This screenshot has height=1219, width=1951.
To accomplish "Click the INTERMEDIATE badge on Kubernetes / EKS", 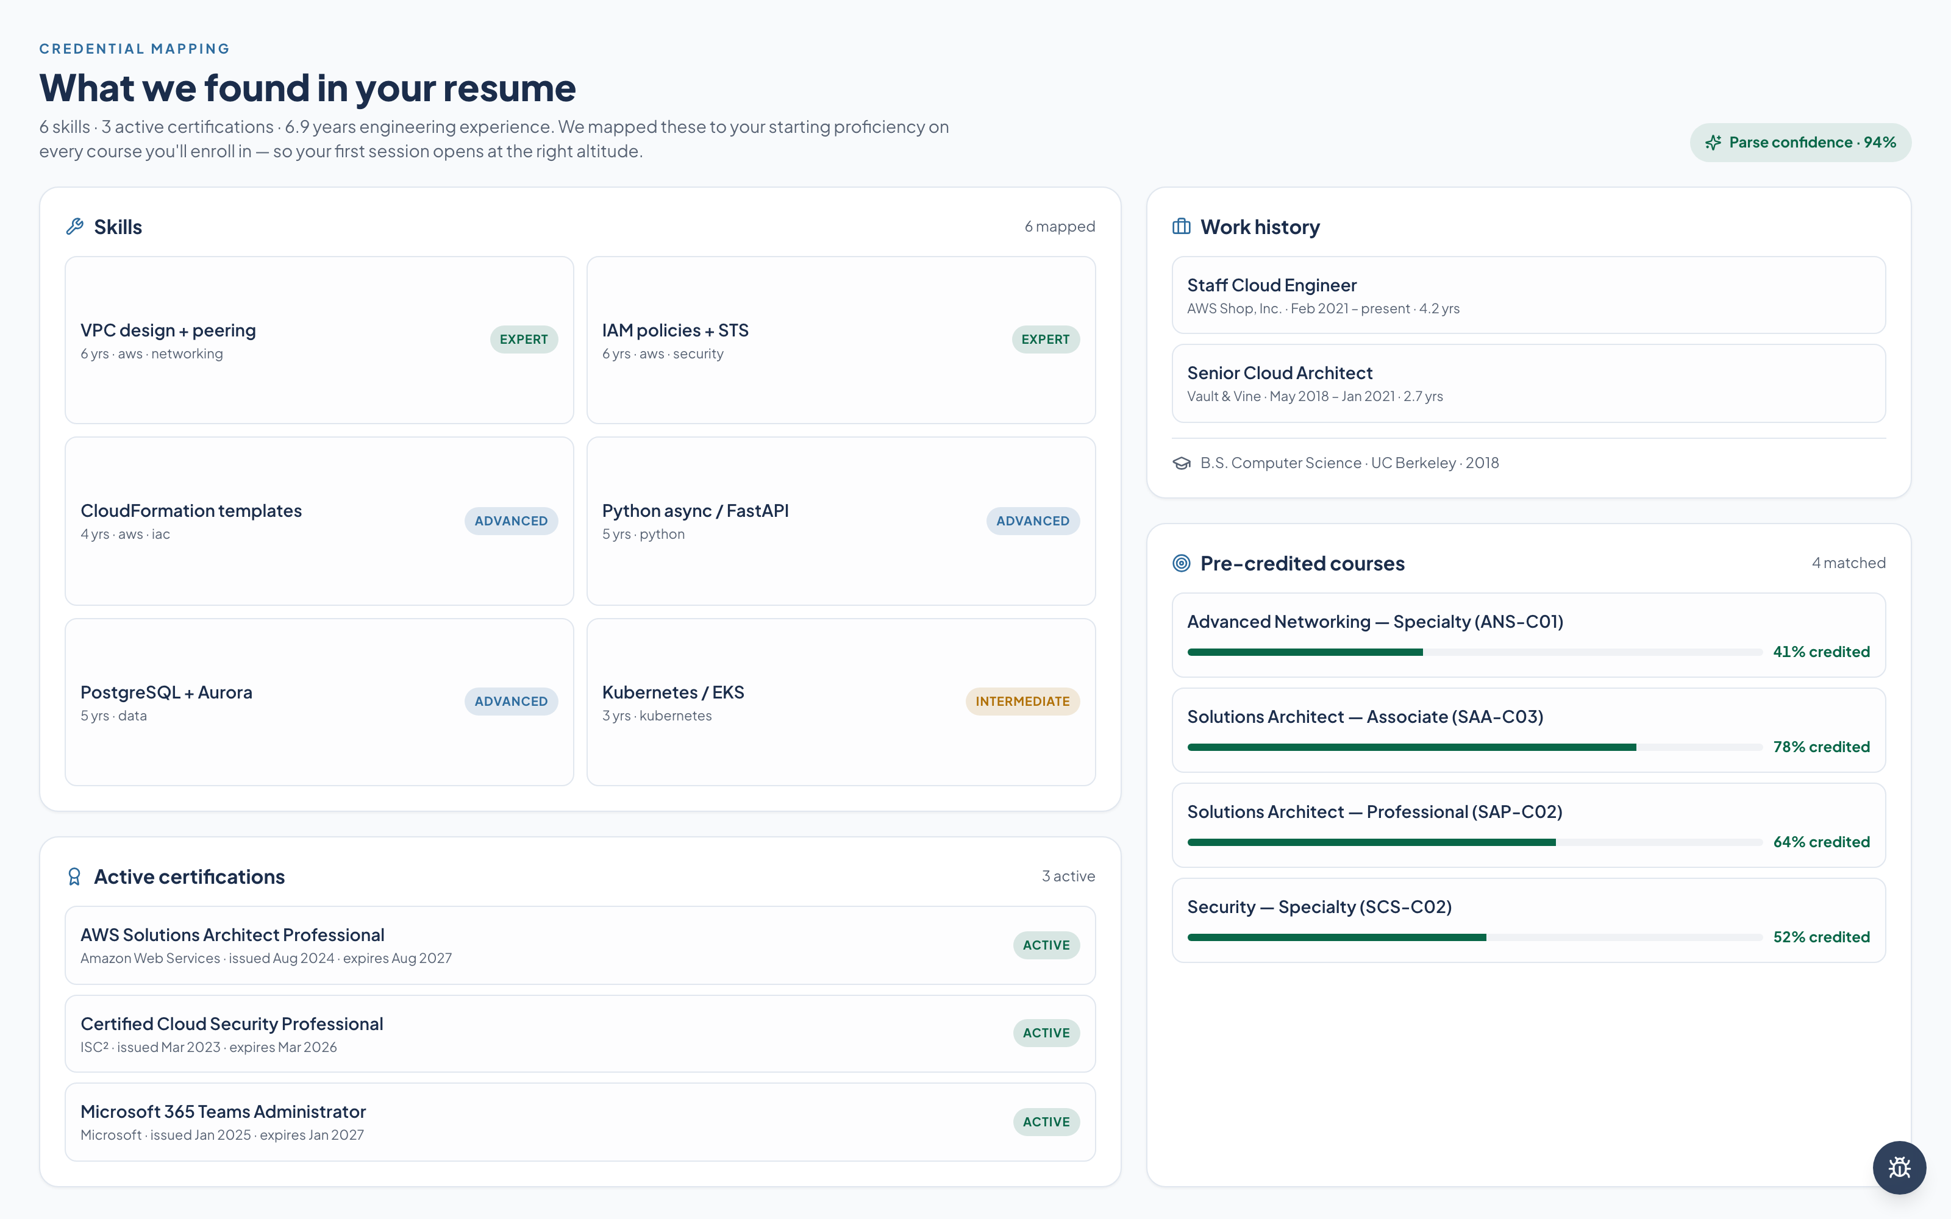I will [x=1022, y=702].
